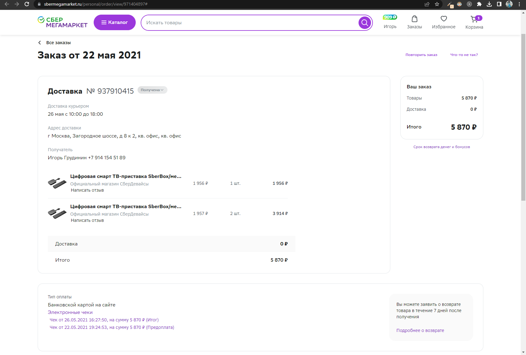Open receipt from 26.05.2021
The width and height of the screenshot is (526, 355).
(x=104, y=320)
